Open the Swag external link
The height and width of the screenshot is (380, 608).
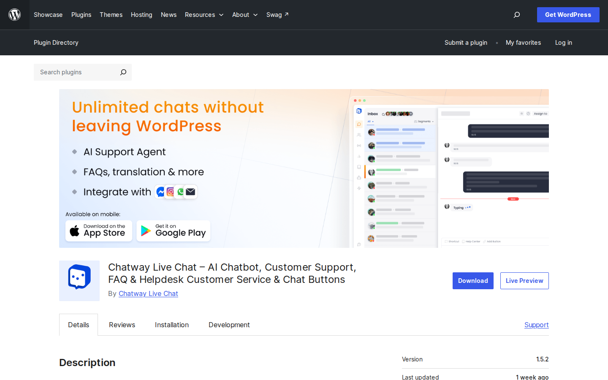point(277,15)
